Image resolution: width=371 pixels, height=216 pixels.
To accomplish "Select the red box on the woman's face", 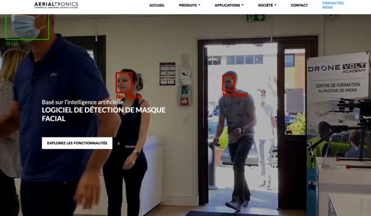I will point(124,82).
